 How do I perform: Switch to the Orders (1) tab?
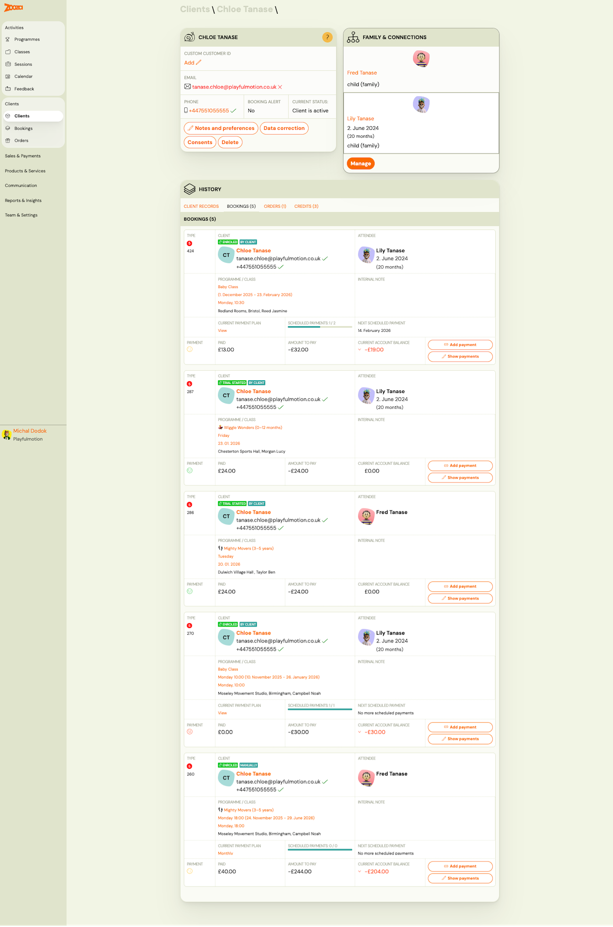pyautogui.click(x=275, y=206)
